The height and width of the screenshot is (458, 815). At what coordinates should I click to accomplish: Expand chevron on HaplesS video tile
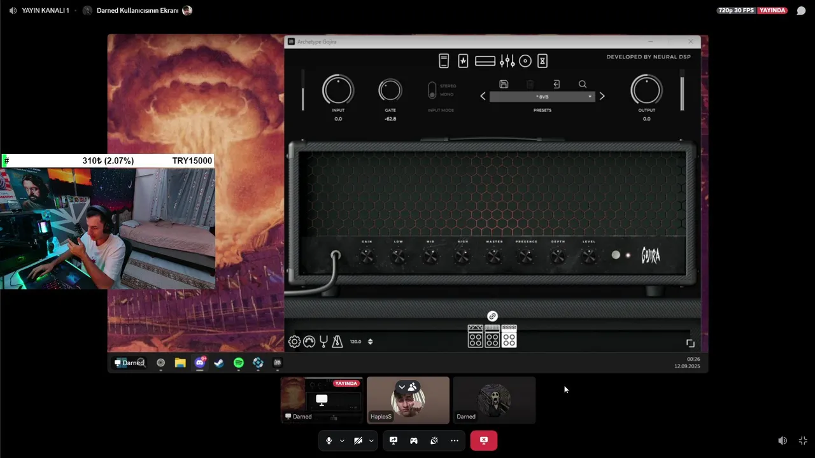pyautogui.click(x=402, y=387)
